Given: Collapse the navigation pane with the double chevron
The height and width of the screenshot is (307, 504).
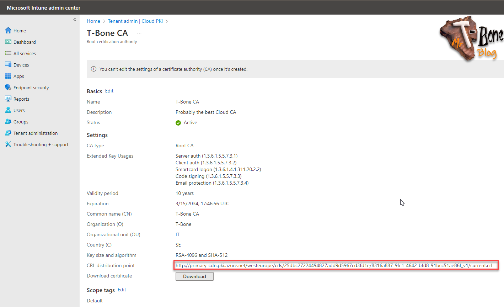Looking at the screenshot, I should pyautogui.click(x=75, y=20).
